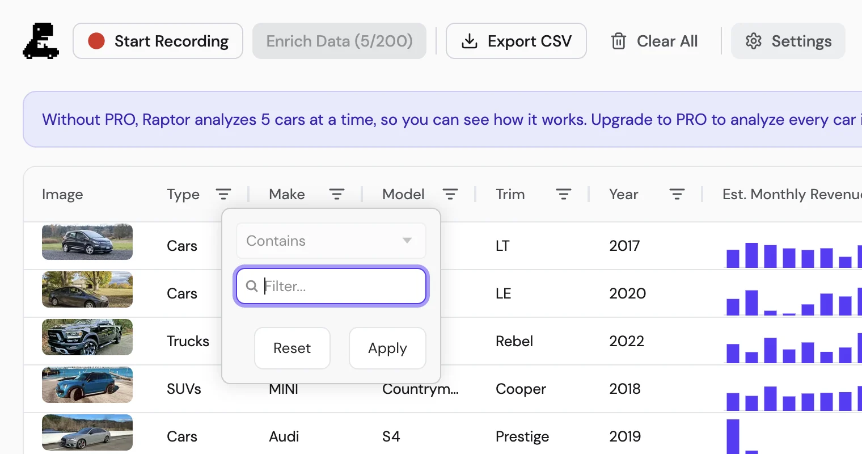Screen dimensions: 862x454
Task: Click the Enrich Data (5/200) button
Action: click(x=339, y=41)
